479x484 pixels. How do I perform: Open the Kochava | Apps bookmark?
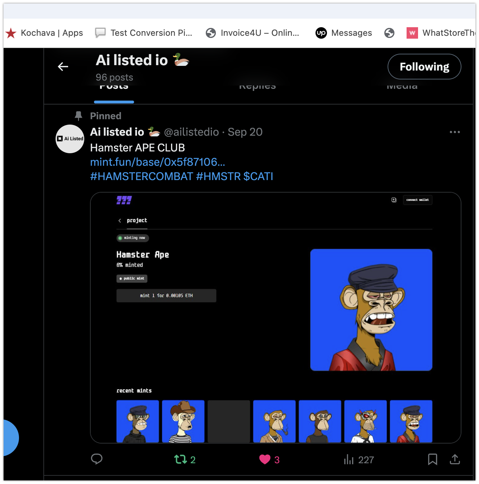coord(44,33)
